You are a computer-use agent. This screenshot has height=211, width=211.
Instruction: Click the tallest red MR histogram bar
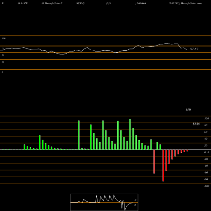163,165
